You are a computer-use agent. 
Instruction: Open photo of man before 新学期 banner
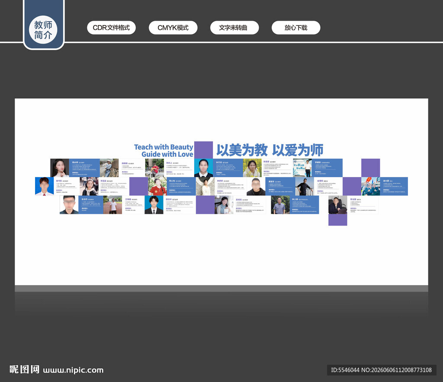click(x=302, y=168)
